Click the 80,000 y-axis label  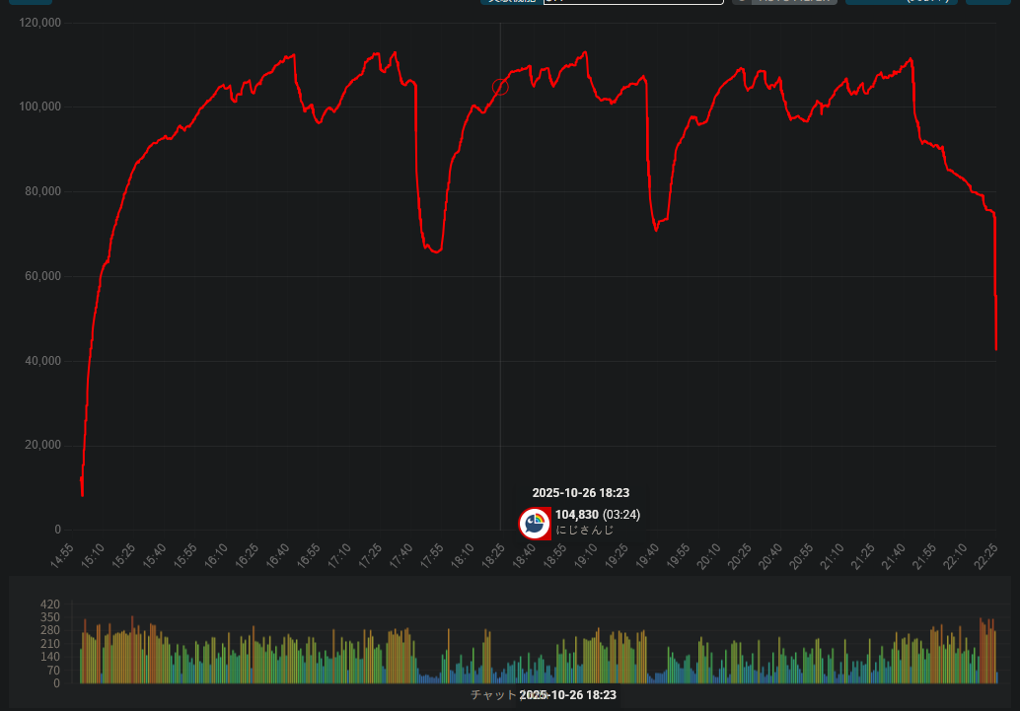(43, 191)
